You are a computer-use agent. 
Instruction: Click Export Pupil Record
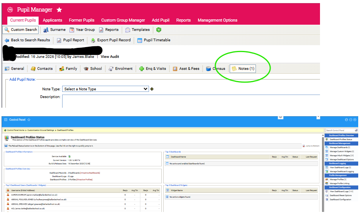111,40
